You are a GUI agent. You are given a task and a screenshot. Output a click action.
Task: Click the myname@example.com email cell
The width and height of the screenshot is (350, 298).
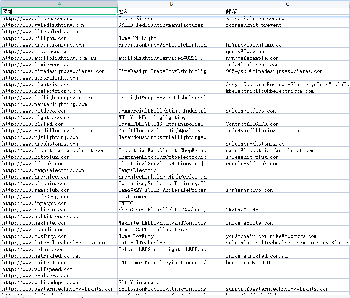pyautogui.click(x=288, y=58)
